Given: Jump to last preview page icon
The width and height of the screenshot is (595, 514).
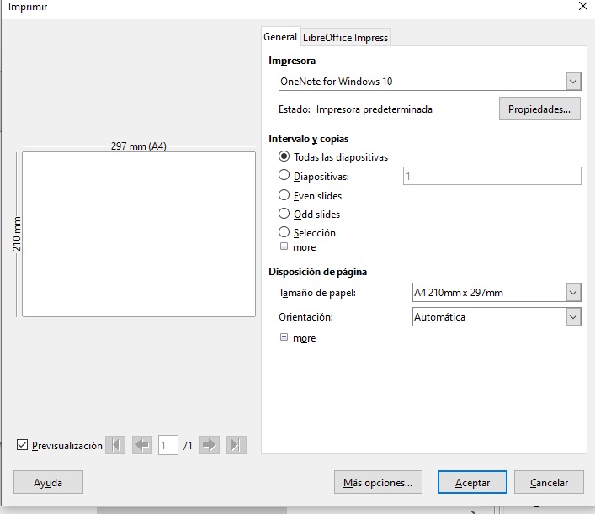Looking at the screenshot, I should 236,445.
